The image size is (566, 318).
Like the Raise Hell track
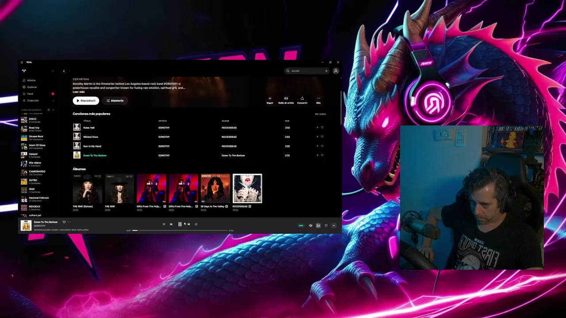click(322, 128)
